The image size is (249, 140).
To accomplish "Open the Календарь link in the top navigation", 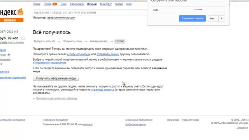I will point(77,4).
